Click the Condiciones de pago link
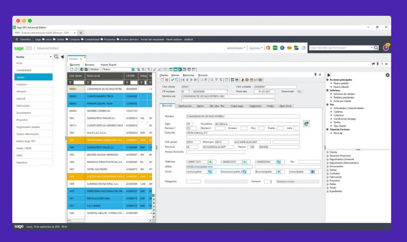The image size is (407, 242). (x=345, y=119)
